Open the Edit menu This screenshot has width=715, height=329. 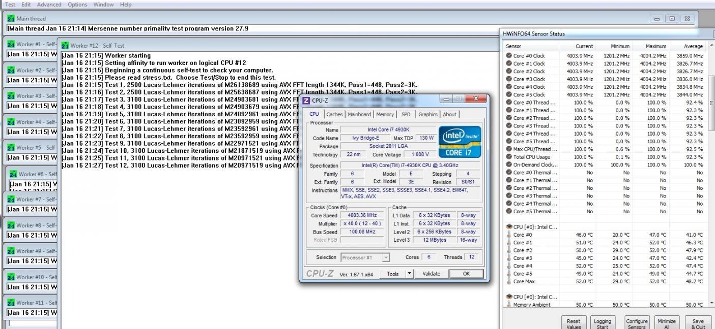pyautogui.click(x=27, y=4)
